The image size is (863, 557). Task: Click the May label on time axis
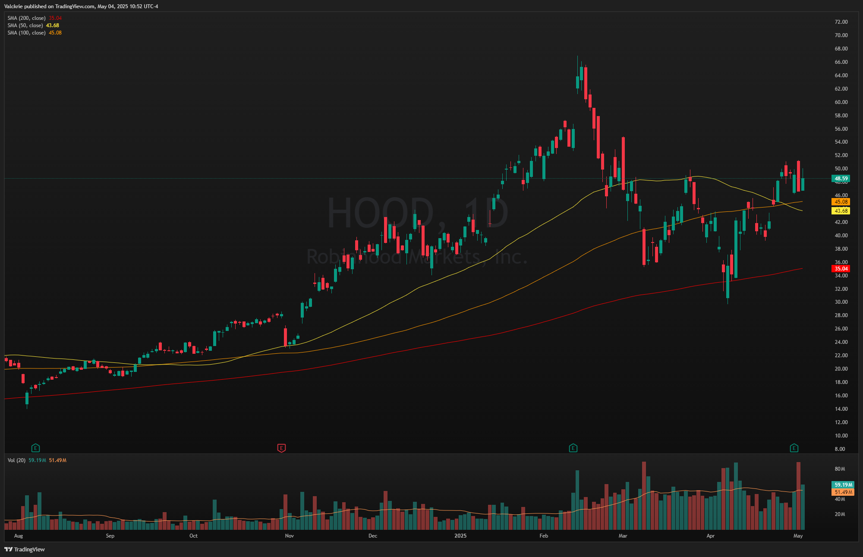798,536
